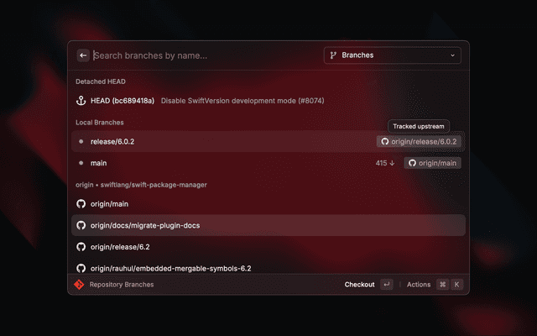Viewport: 537px width, 336px height.
Task: Click the origin/main upstream tag
Action: [x=432, y=163]
